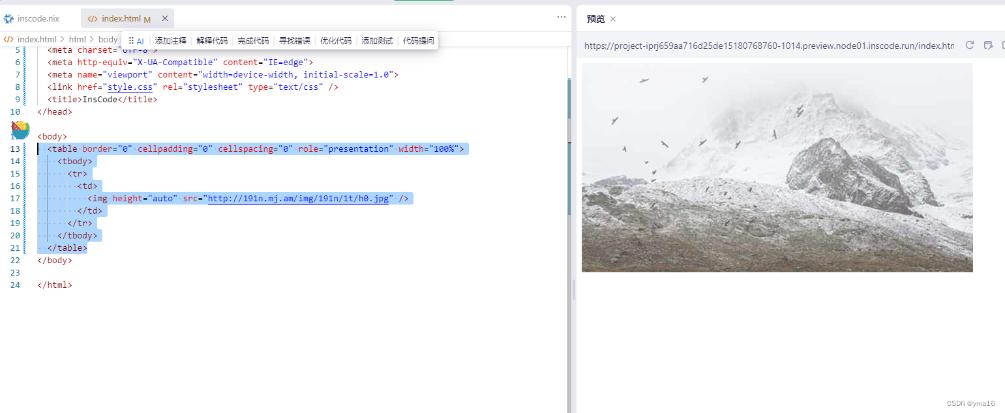Click line number 13 in gutter

(x=15, y=149)
